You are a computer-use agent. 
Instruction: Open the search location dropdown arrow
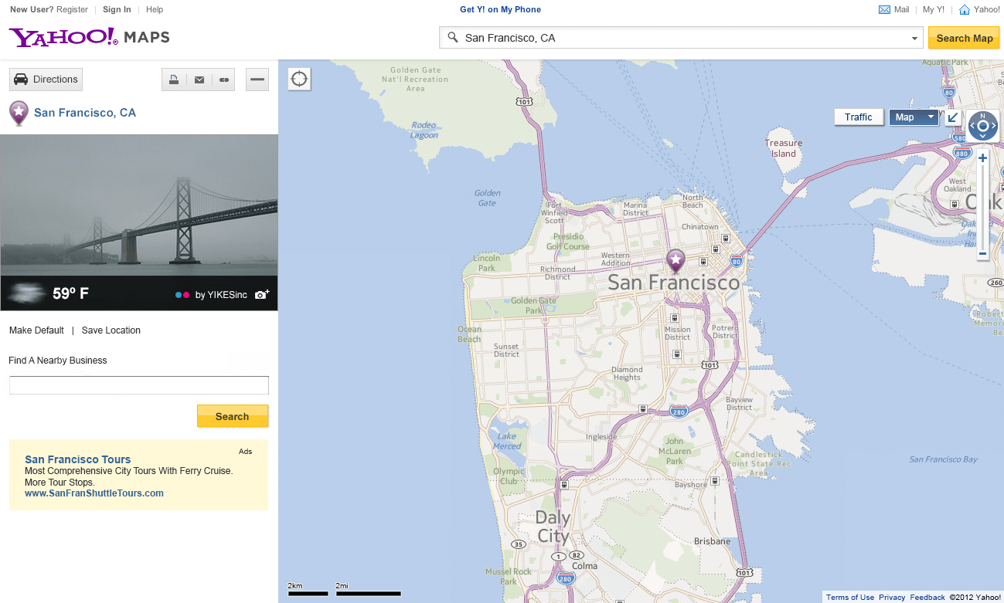coord(914,38)
